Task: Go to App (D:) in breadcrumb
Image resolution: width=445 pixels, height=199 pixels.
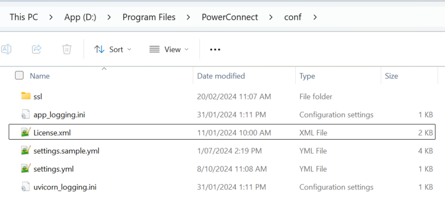Action: click(80, 17)
